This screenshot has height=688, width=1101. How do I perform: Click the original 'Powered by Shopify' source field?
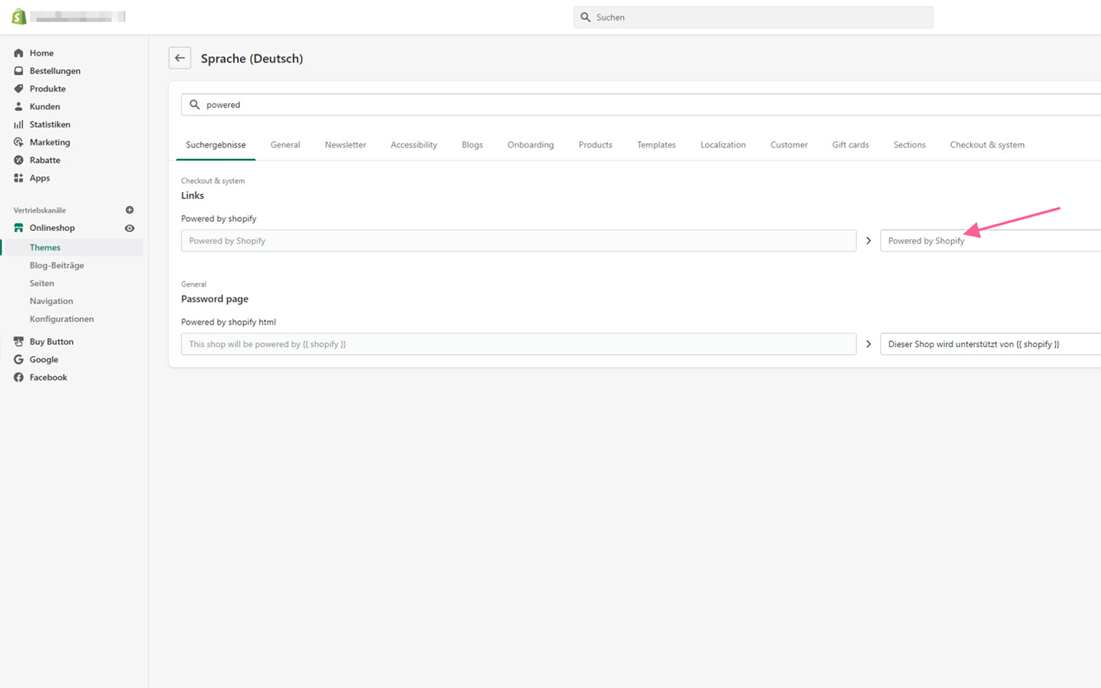518,241
